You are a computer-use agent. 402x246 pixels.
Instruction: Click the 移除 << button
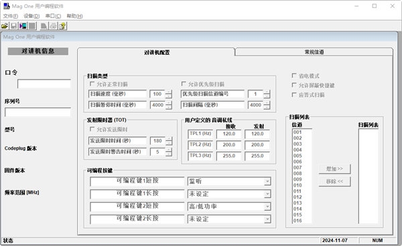[x=334, y=182]
